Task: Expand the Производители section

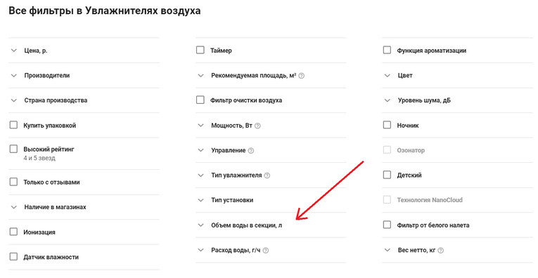Action: coord(84,75)
